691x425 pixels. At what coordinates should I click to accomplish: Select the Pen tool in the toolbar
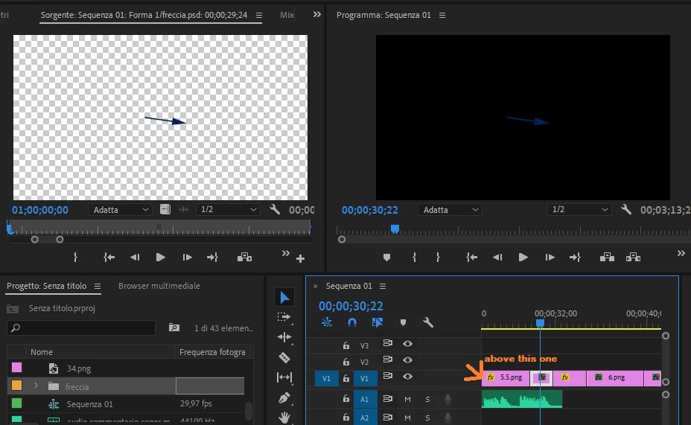(x=284, y=397)
